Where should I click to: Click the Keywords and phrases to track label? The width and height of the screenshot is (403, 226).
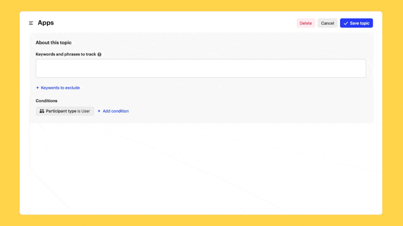pyautogui.click(x=65, y=54)
